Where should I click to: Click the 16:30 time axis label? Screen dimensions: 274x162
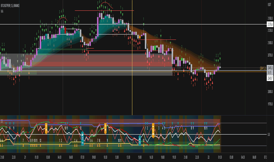click(151, 157)
